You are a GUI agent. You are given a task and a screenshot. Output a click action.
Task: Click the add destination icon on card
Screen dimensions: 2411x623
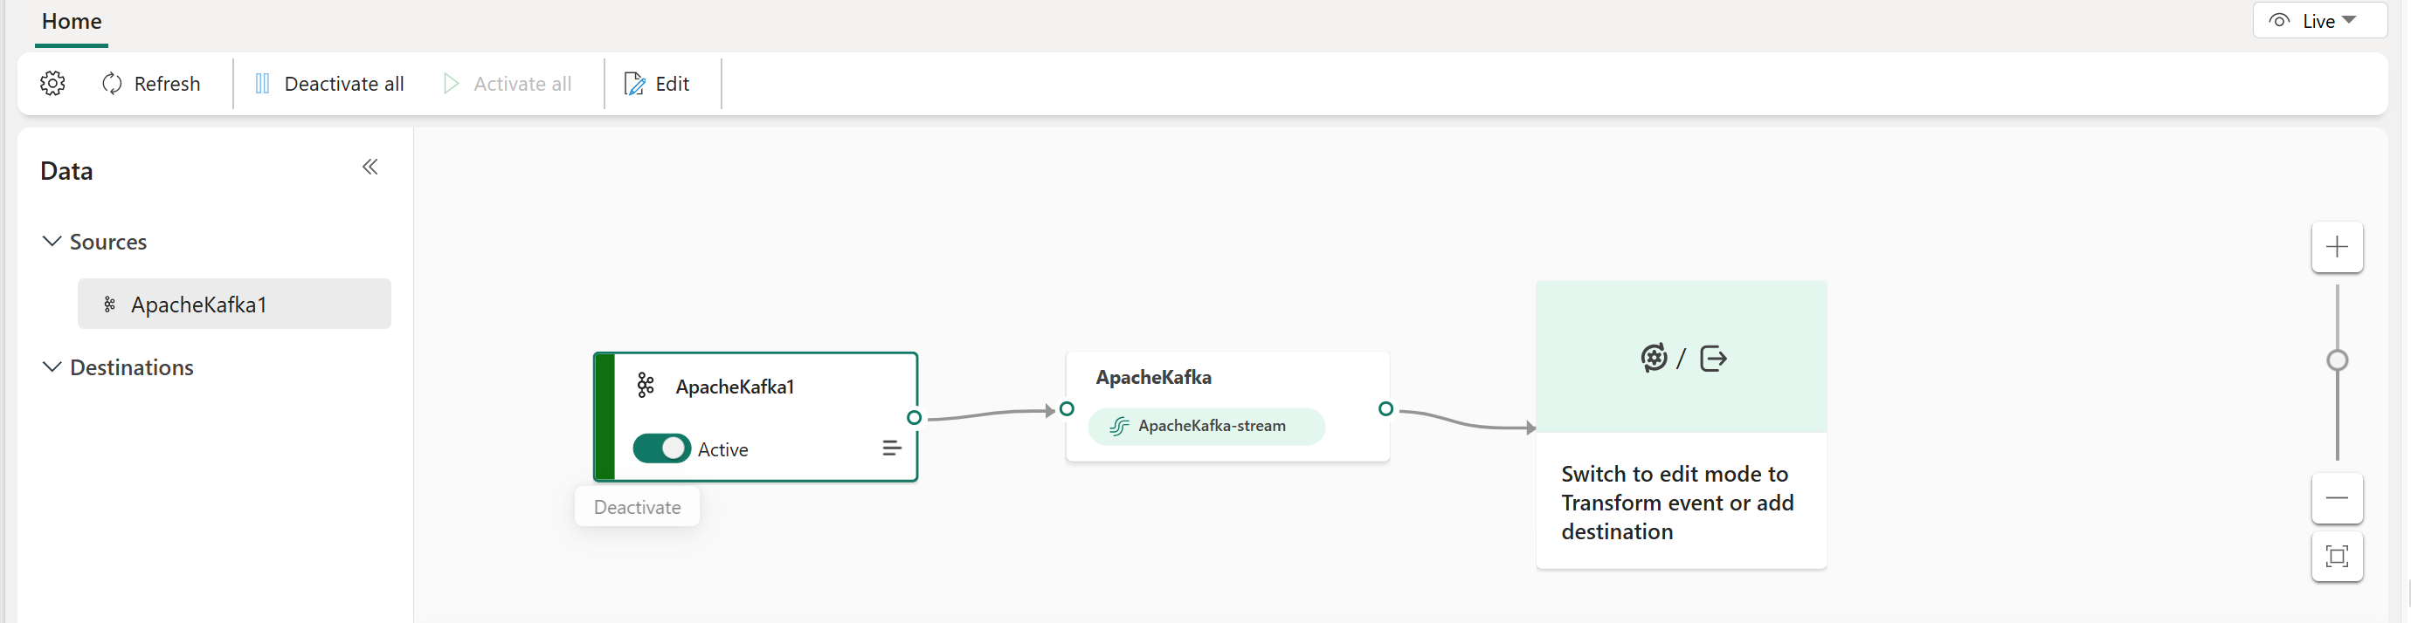click(1713, 359)
